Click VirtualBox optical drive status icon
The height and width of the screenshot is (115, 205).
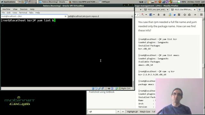(x=96, y=88)
